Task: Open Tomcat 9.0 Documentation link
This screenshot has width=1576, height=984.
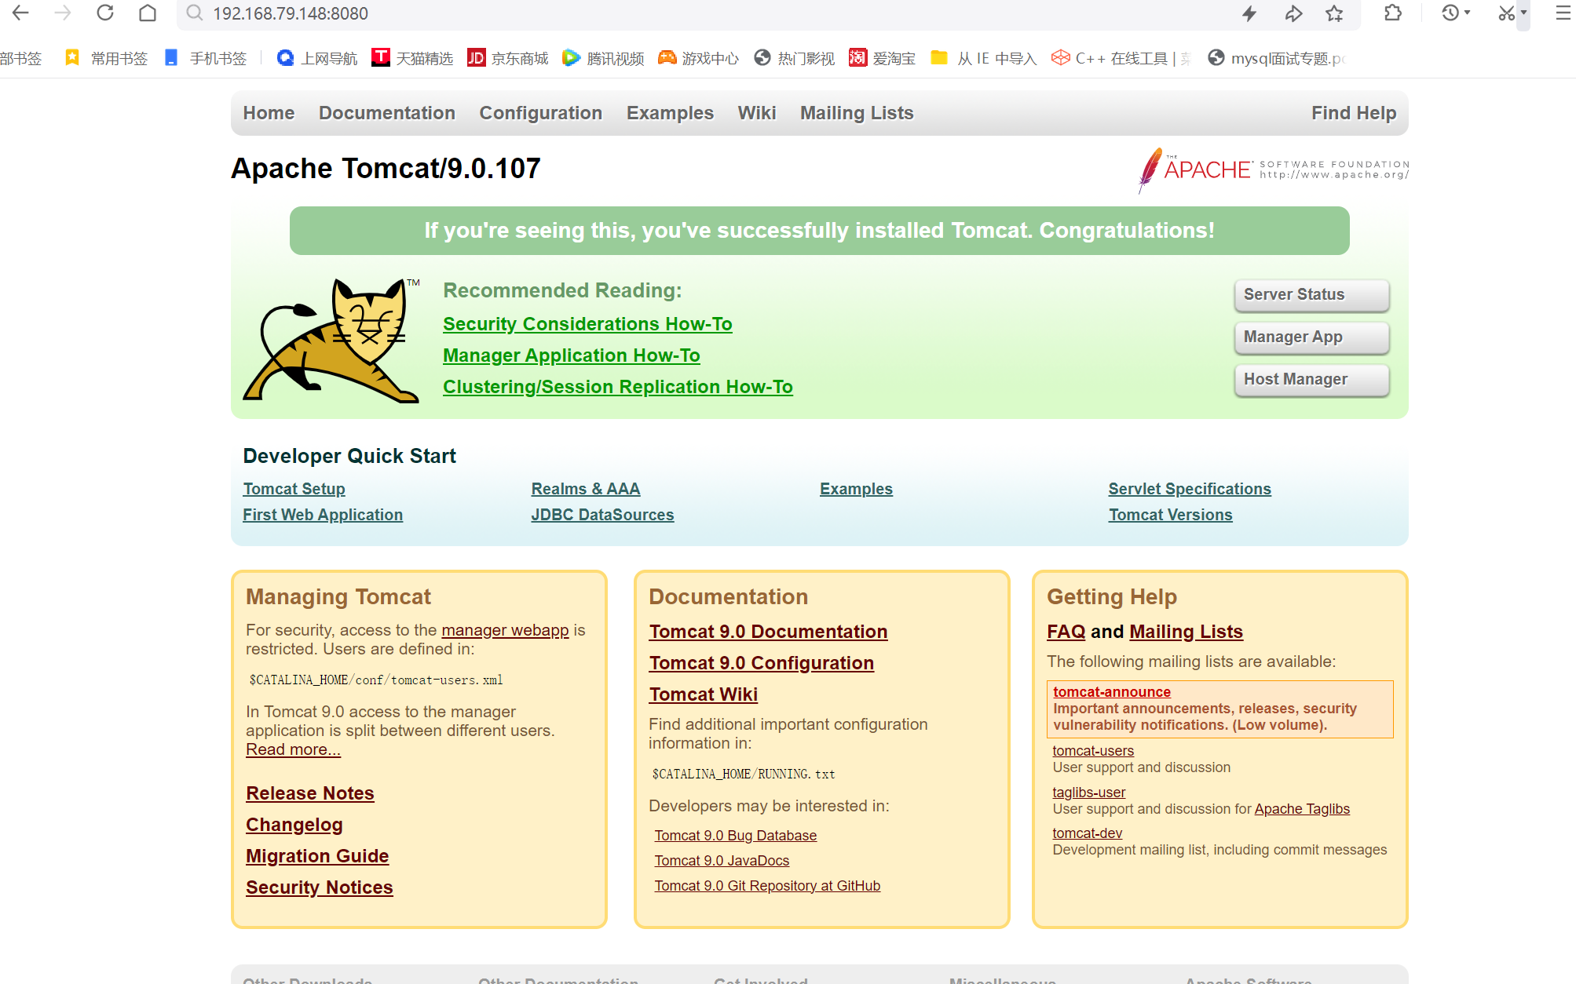Action: pos(768,632)
